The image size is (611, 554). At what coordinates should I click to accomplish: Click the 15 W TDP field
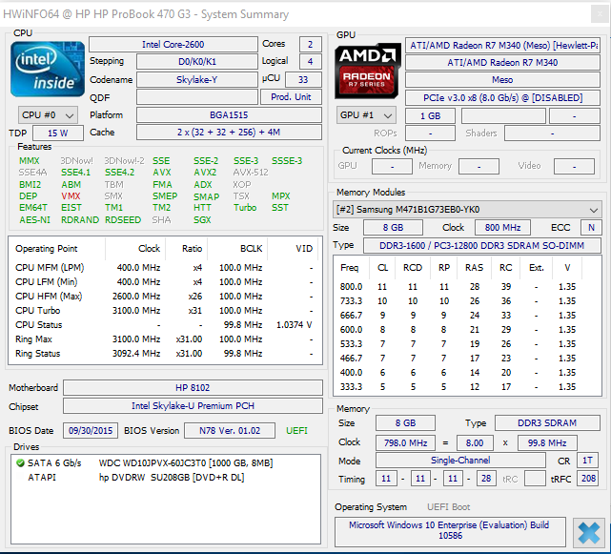tap(58, 133)
